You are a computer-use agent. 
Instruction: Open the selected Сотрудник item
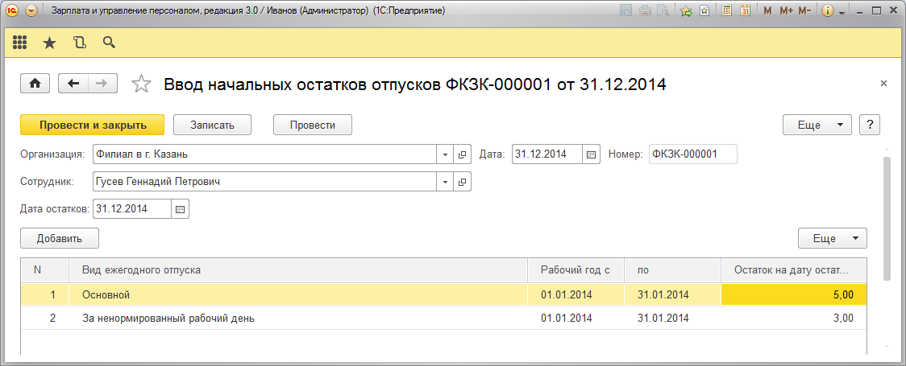coord(462,182)
